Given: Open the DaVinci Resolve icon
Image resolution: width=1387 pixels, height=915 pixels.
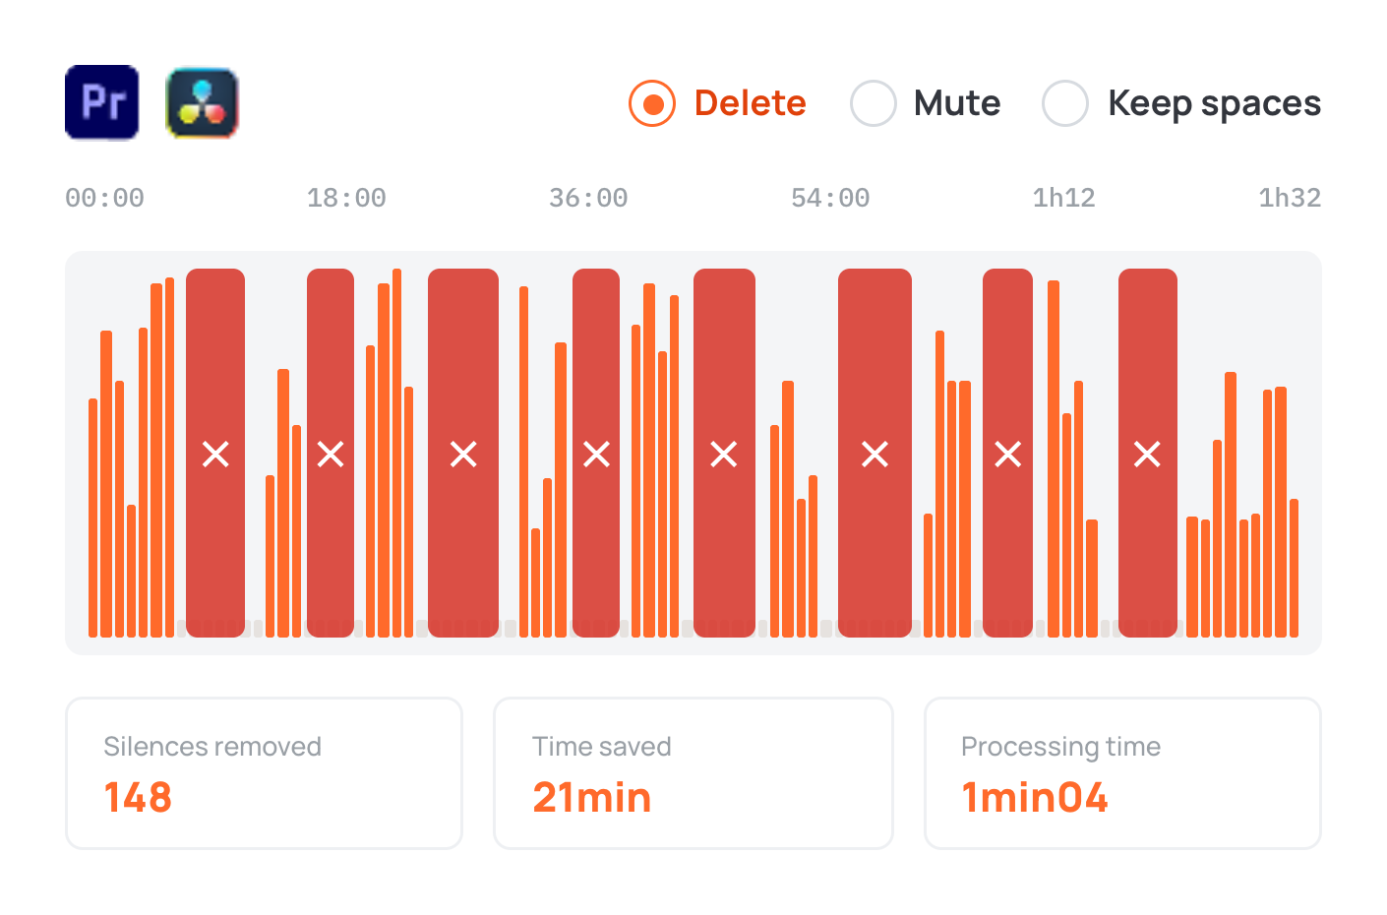Looking at the screenshot, I should (x=203, y=102).
